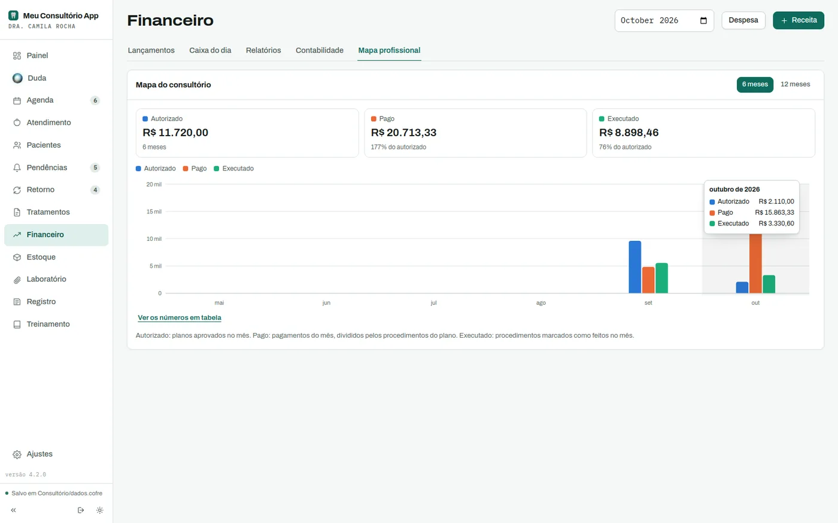Click the orange Pago bar for set
The height and width of the screenshot is (523, 838).
click(x=648, y=280)
